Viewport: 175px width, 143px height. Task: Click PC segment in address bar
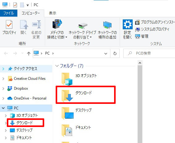point(47,53)
